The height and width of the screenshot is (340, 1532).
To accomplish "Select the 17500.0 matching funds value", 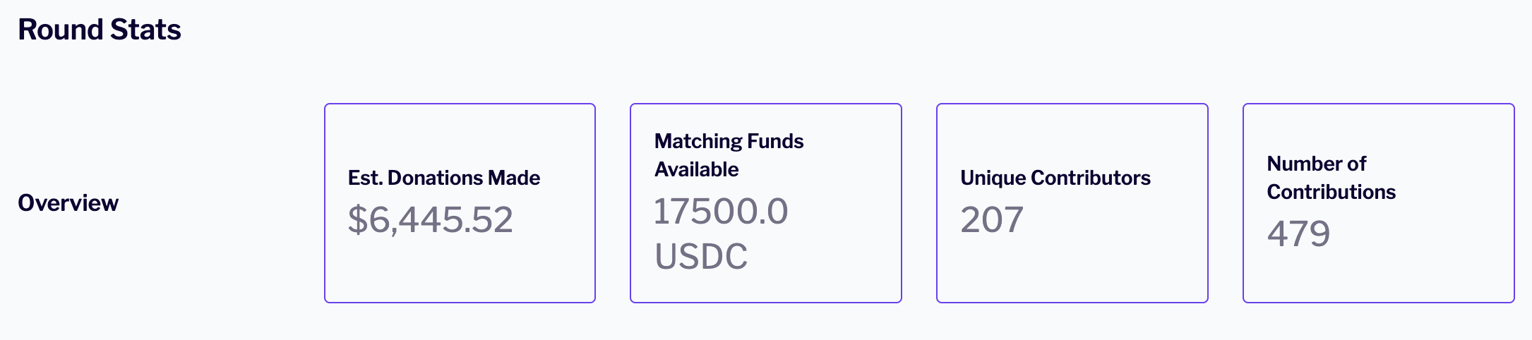I will tap(720, 212).
